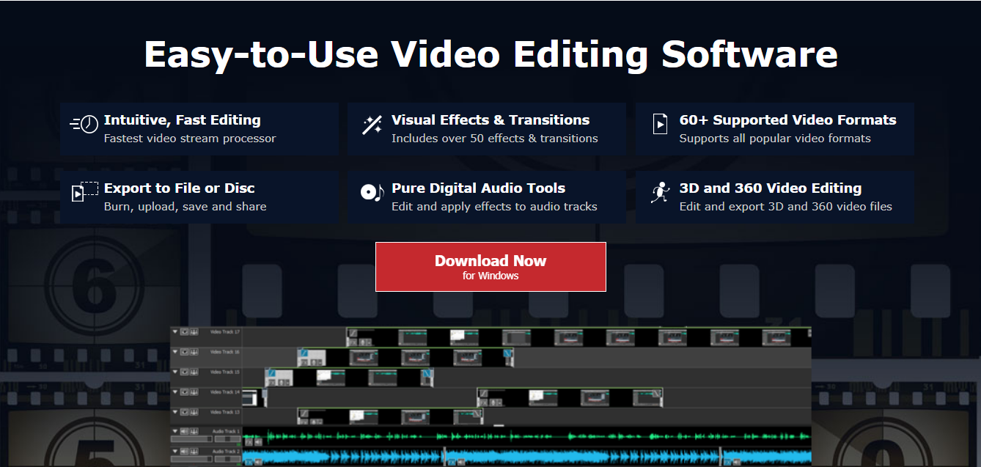The height and width of the screenshot is (467, 981).
Task: Click the green waveform in Audio Track 1
Action: (x=526, y=436)
